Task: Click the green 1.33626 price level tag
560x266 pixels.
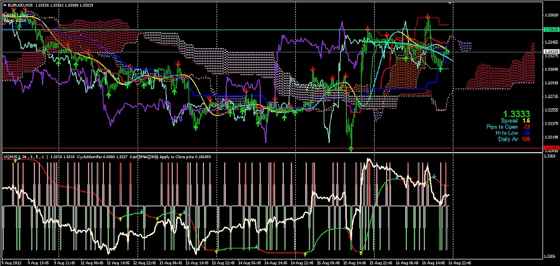Action: coord(551,30)
